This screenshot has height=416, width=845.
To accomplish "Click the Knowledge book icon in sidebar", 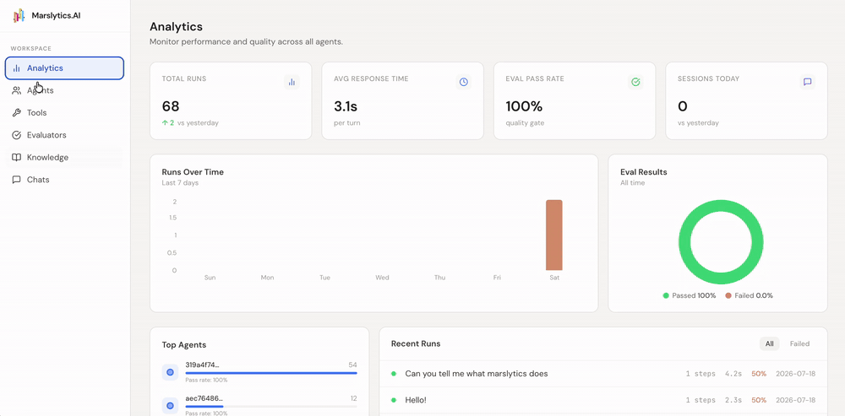I will pos(17,158).
